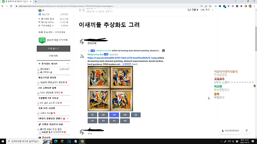Open Microsoft Edge from the taskbar
Screen dimensions: 257x144
click(56, 141)
